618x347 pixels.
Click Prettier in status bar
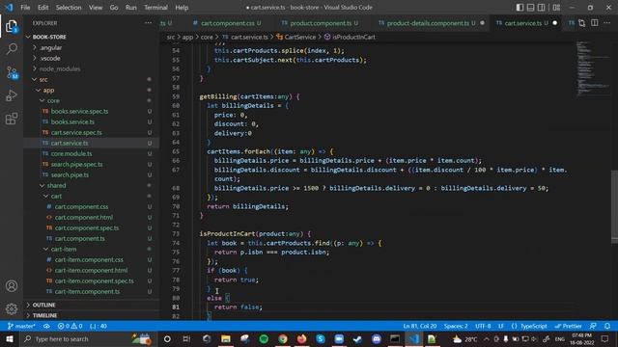pos(568,326)
